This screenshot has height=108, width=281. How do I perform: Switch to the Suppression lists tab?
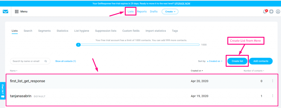click(106, 31)
